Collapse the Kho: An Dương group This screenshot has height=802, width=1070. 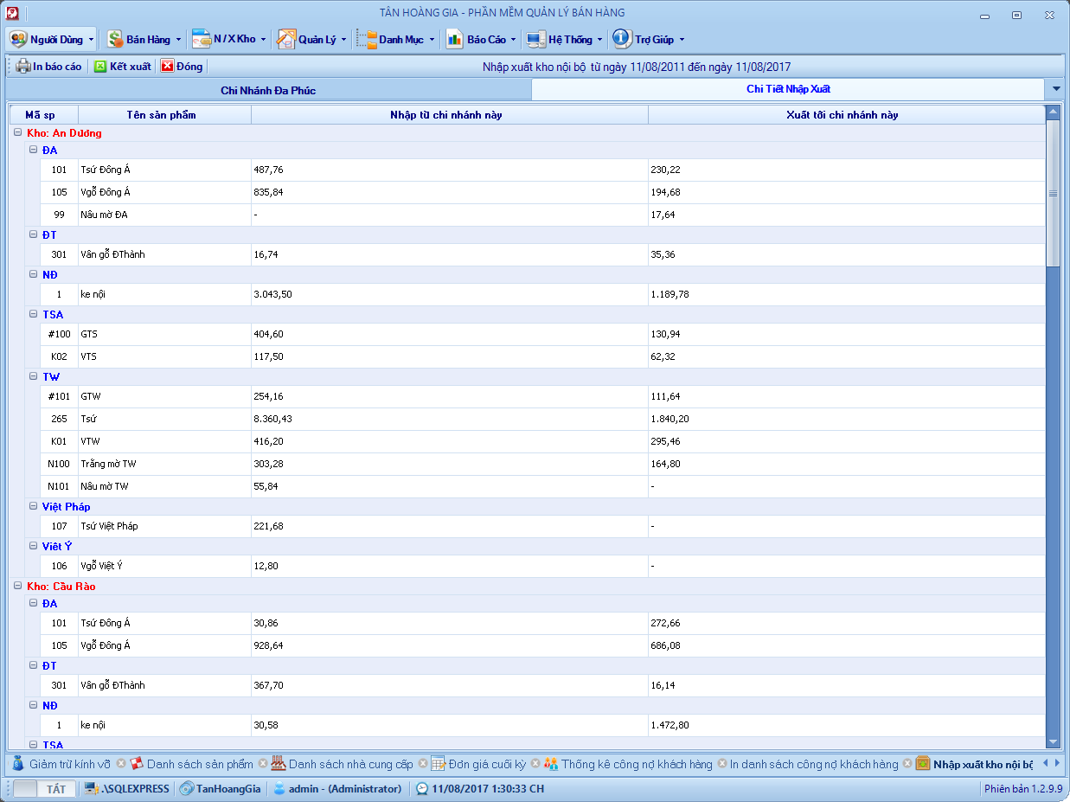pos(18,133)
